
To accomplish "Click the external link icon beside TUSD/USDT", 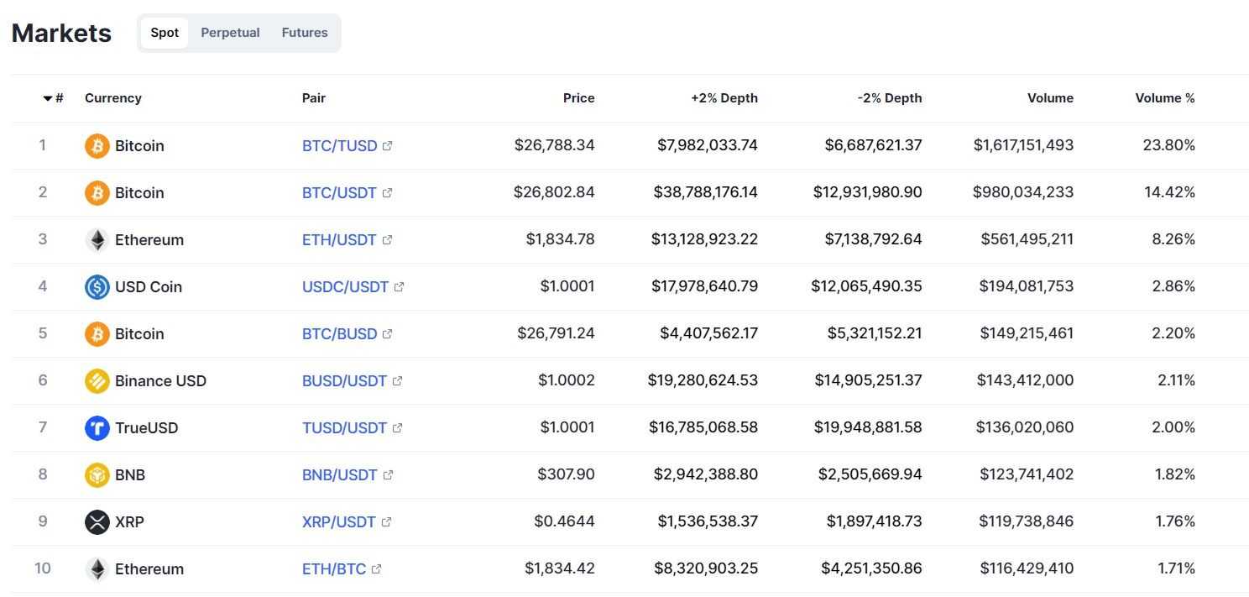I will pos(397,427).
